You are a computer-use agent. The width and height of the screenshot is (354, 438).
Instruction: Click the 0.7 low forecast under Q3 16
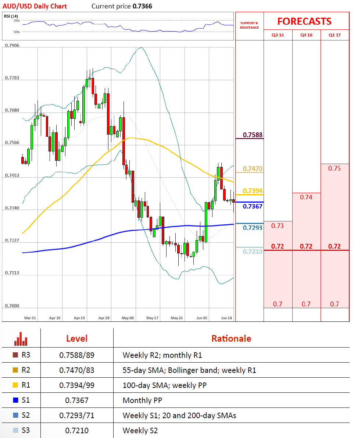click(278, 304)
